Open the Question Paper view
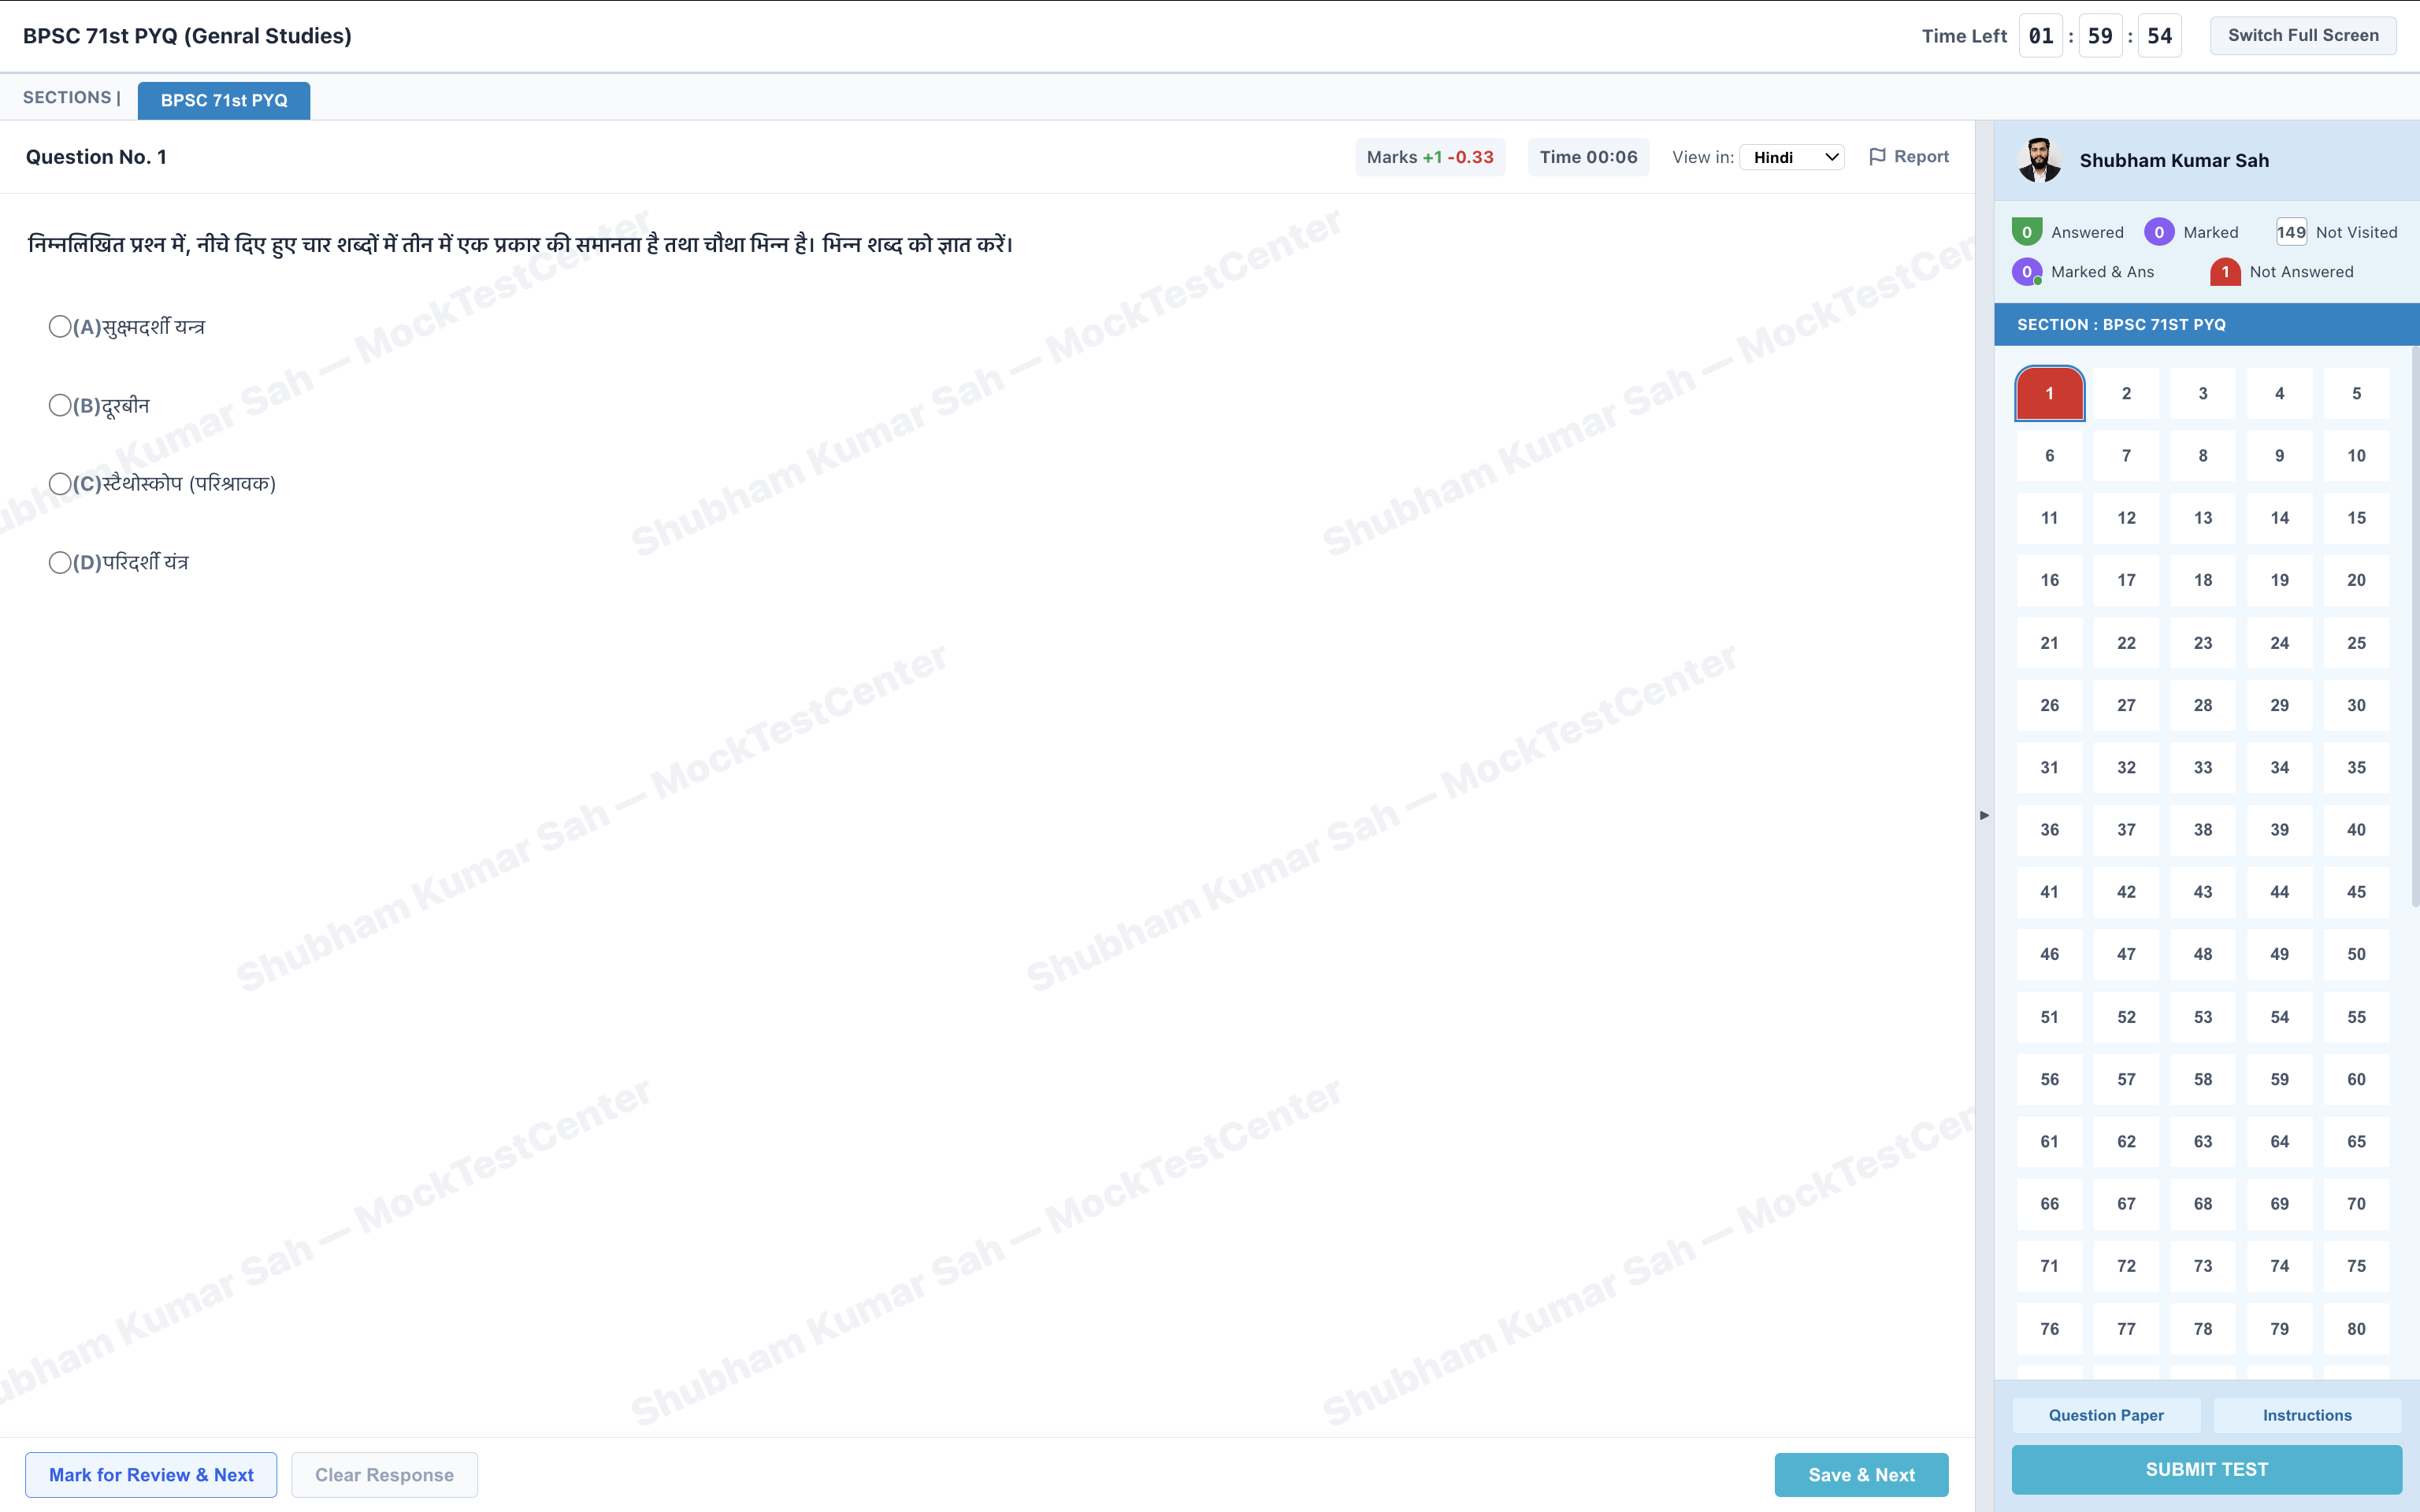The image size is (2420, 1512). [2106, 1415]
